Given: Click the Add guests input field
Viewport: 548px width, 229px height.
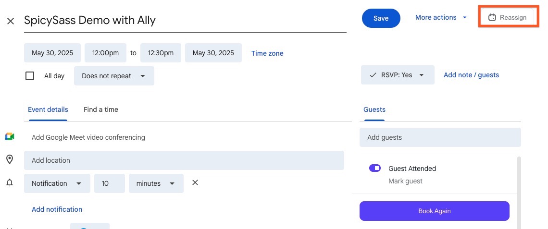Looking at the screenshot, I should [440, 137].
